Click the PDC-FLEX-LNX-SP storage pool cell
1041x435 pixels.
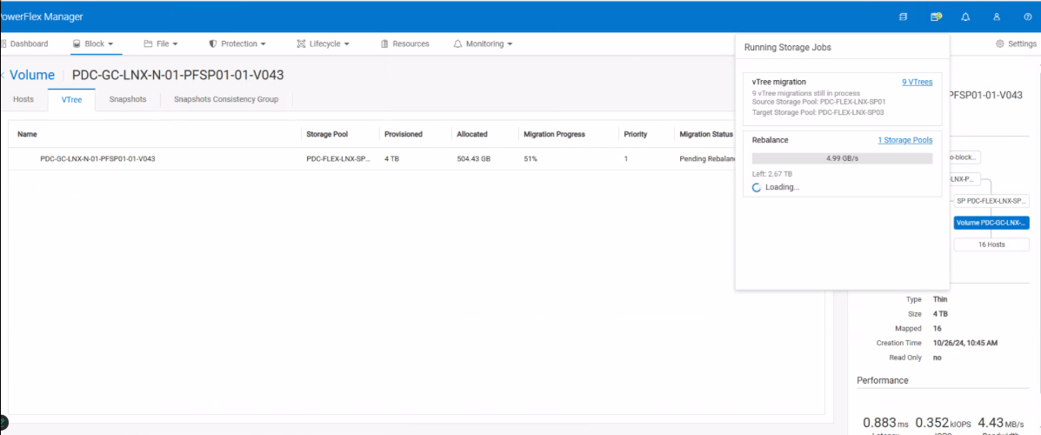pos(338,159)
